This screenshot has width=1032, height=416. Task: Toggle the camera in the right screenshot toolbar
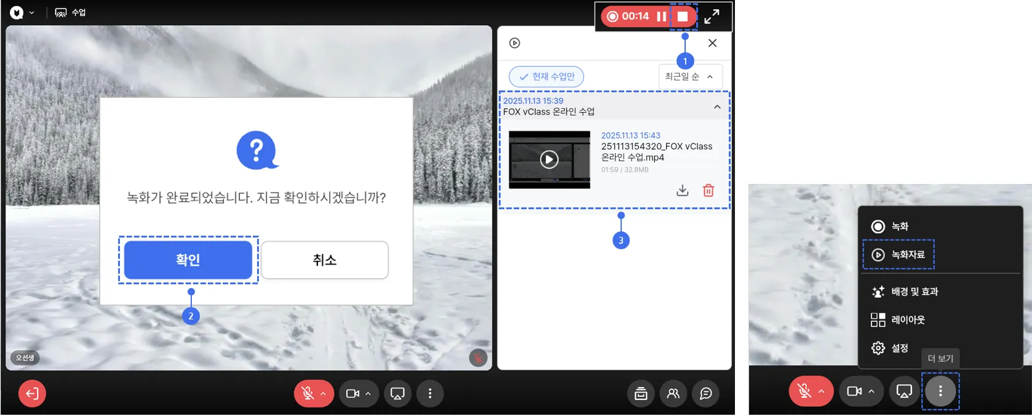[854, 391]
